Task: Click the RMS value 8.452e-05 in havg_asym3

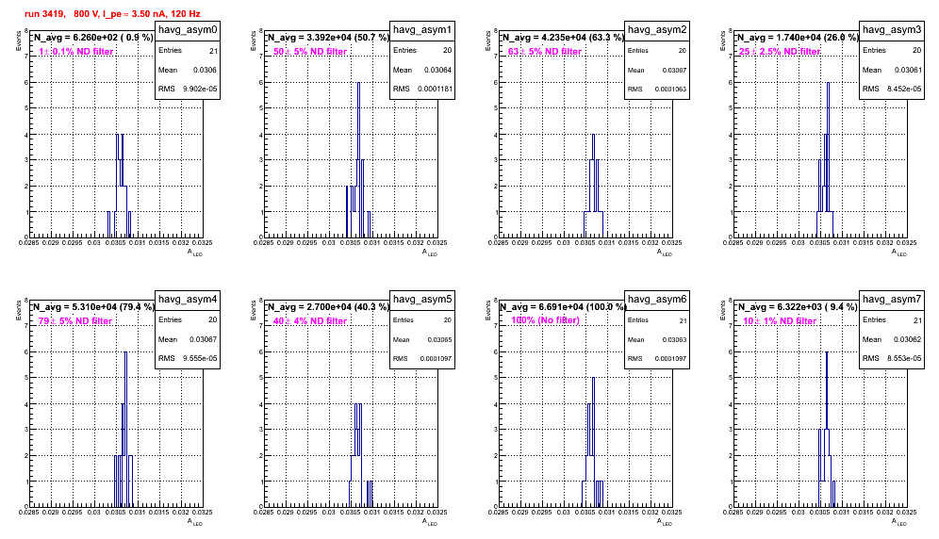Action: 905,89
